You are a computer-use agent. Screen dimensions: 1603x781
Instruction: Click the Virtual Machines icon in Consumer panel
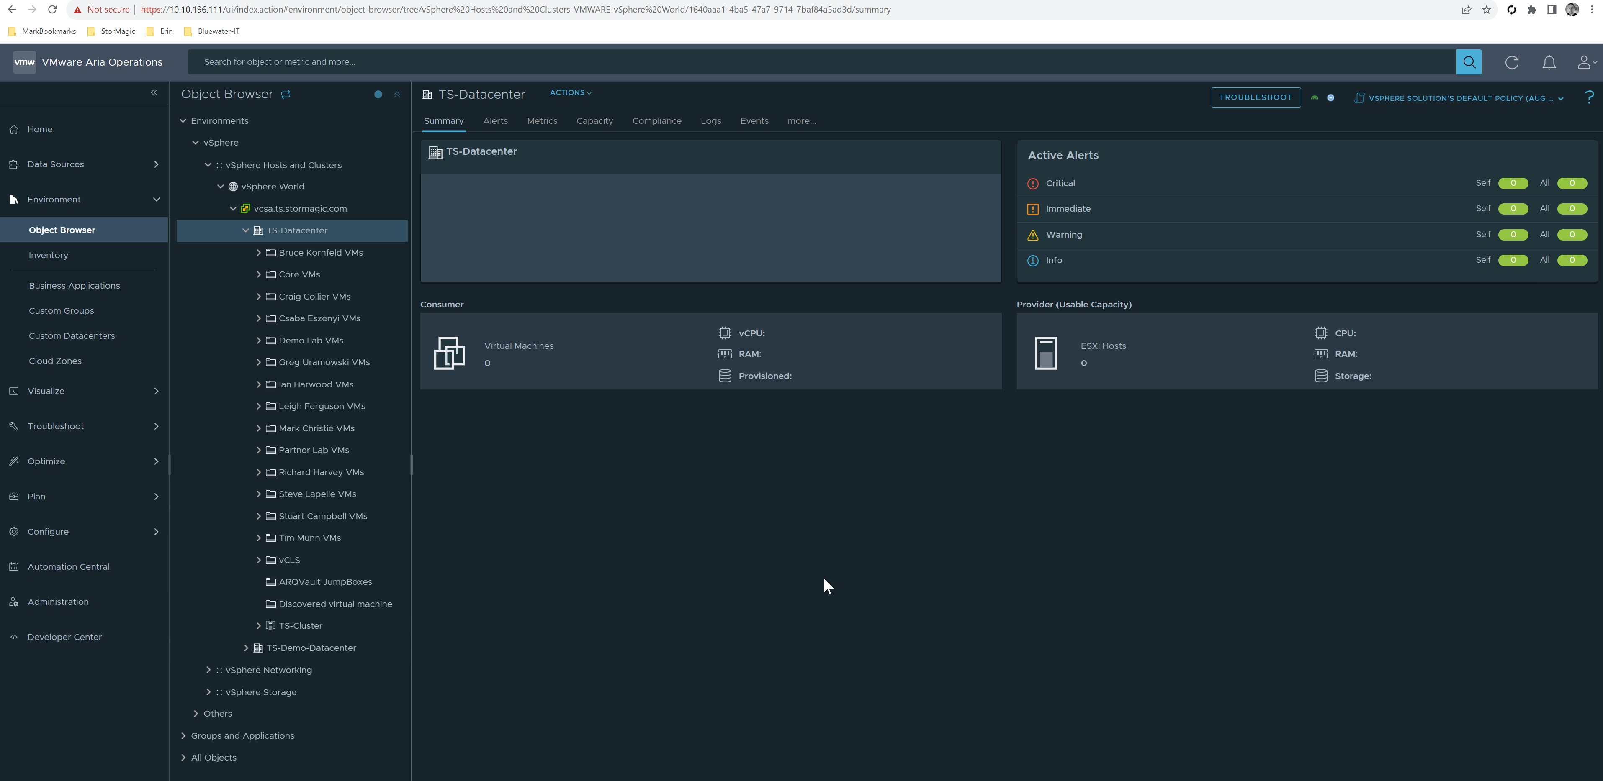coord(449,353)
